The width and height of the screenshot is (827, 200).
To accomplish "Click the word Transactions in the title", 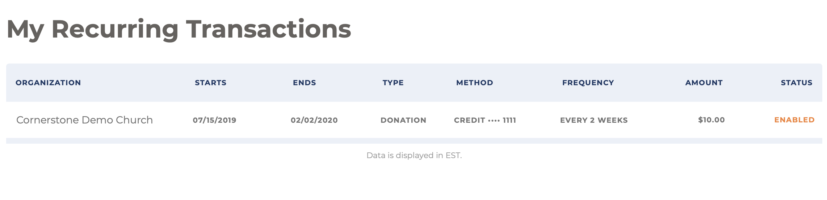I will click(x=268, y=29).
